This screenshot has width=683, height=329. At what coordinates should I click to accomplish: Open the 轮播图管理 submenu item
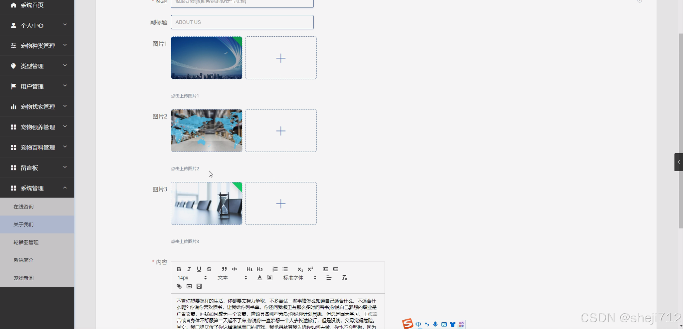click(x=37, y=242)
